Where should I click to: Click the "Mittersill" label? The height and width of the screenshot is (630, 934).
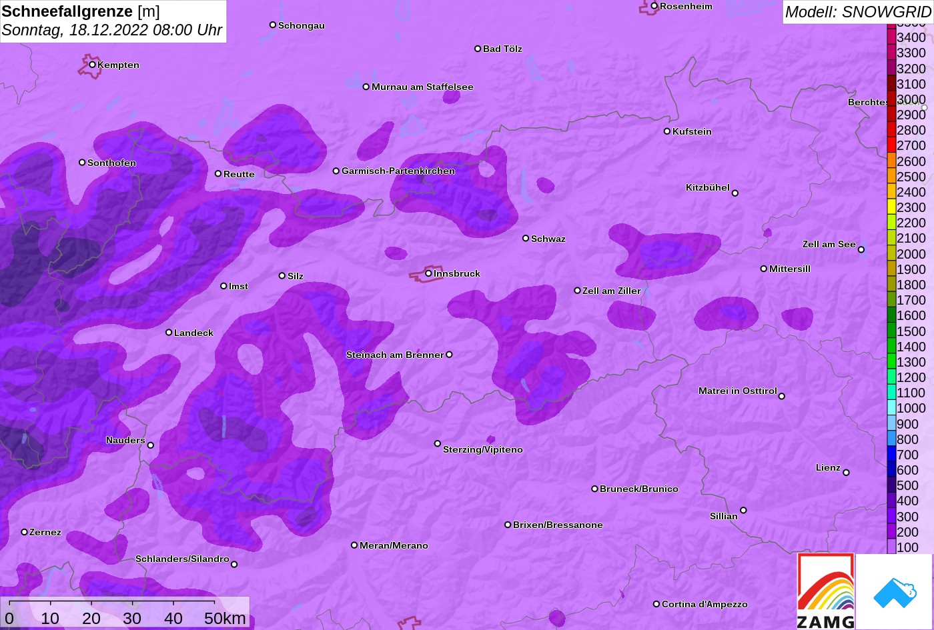coord(790,269)
